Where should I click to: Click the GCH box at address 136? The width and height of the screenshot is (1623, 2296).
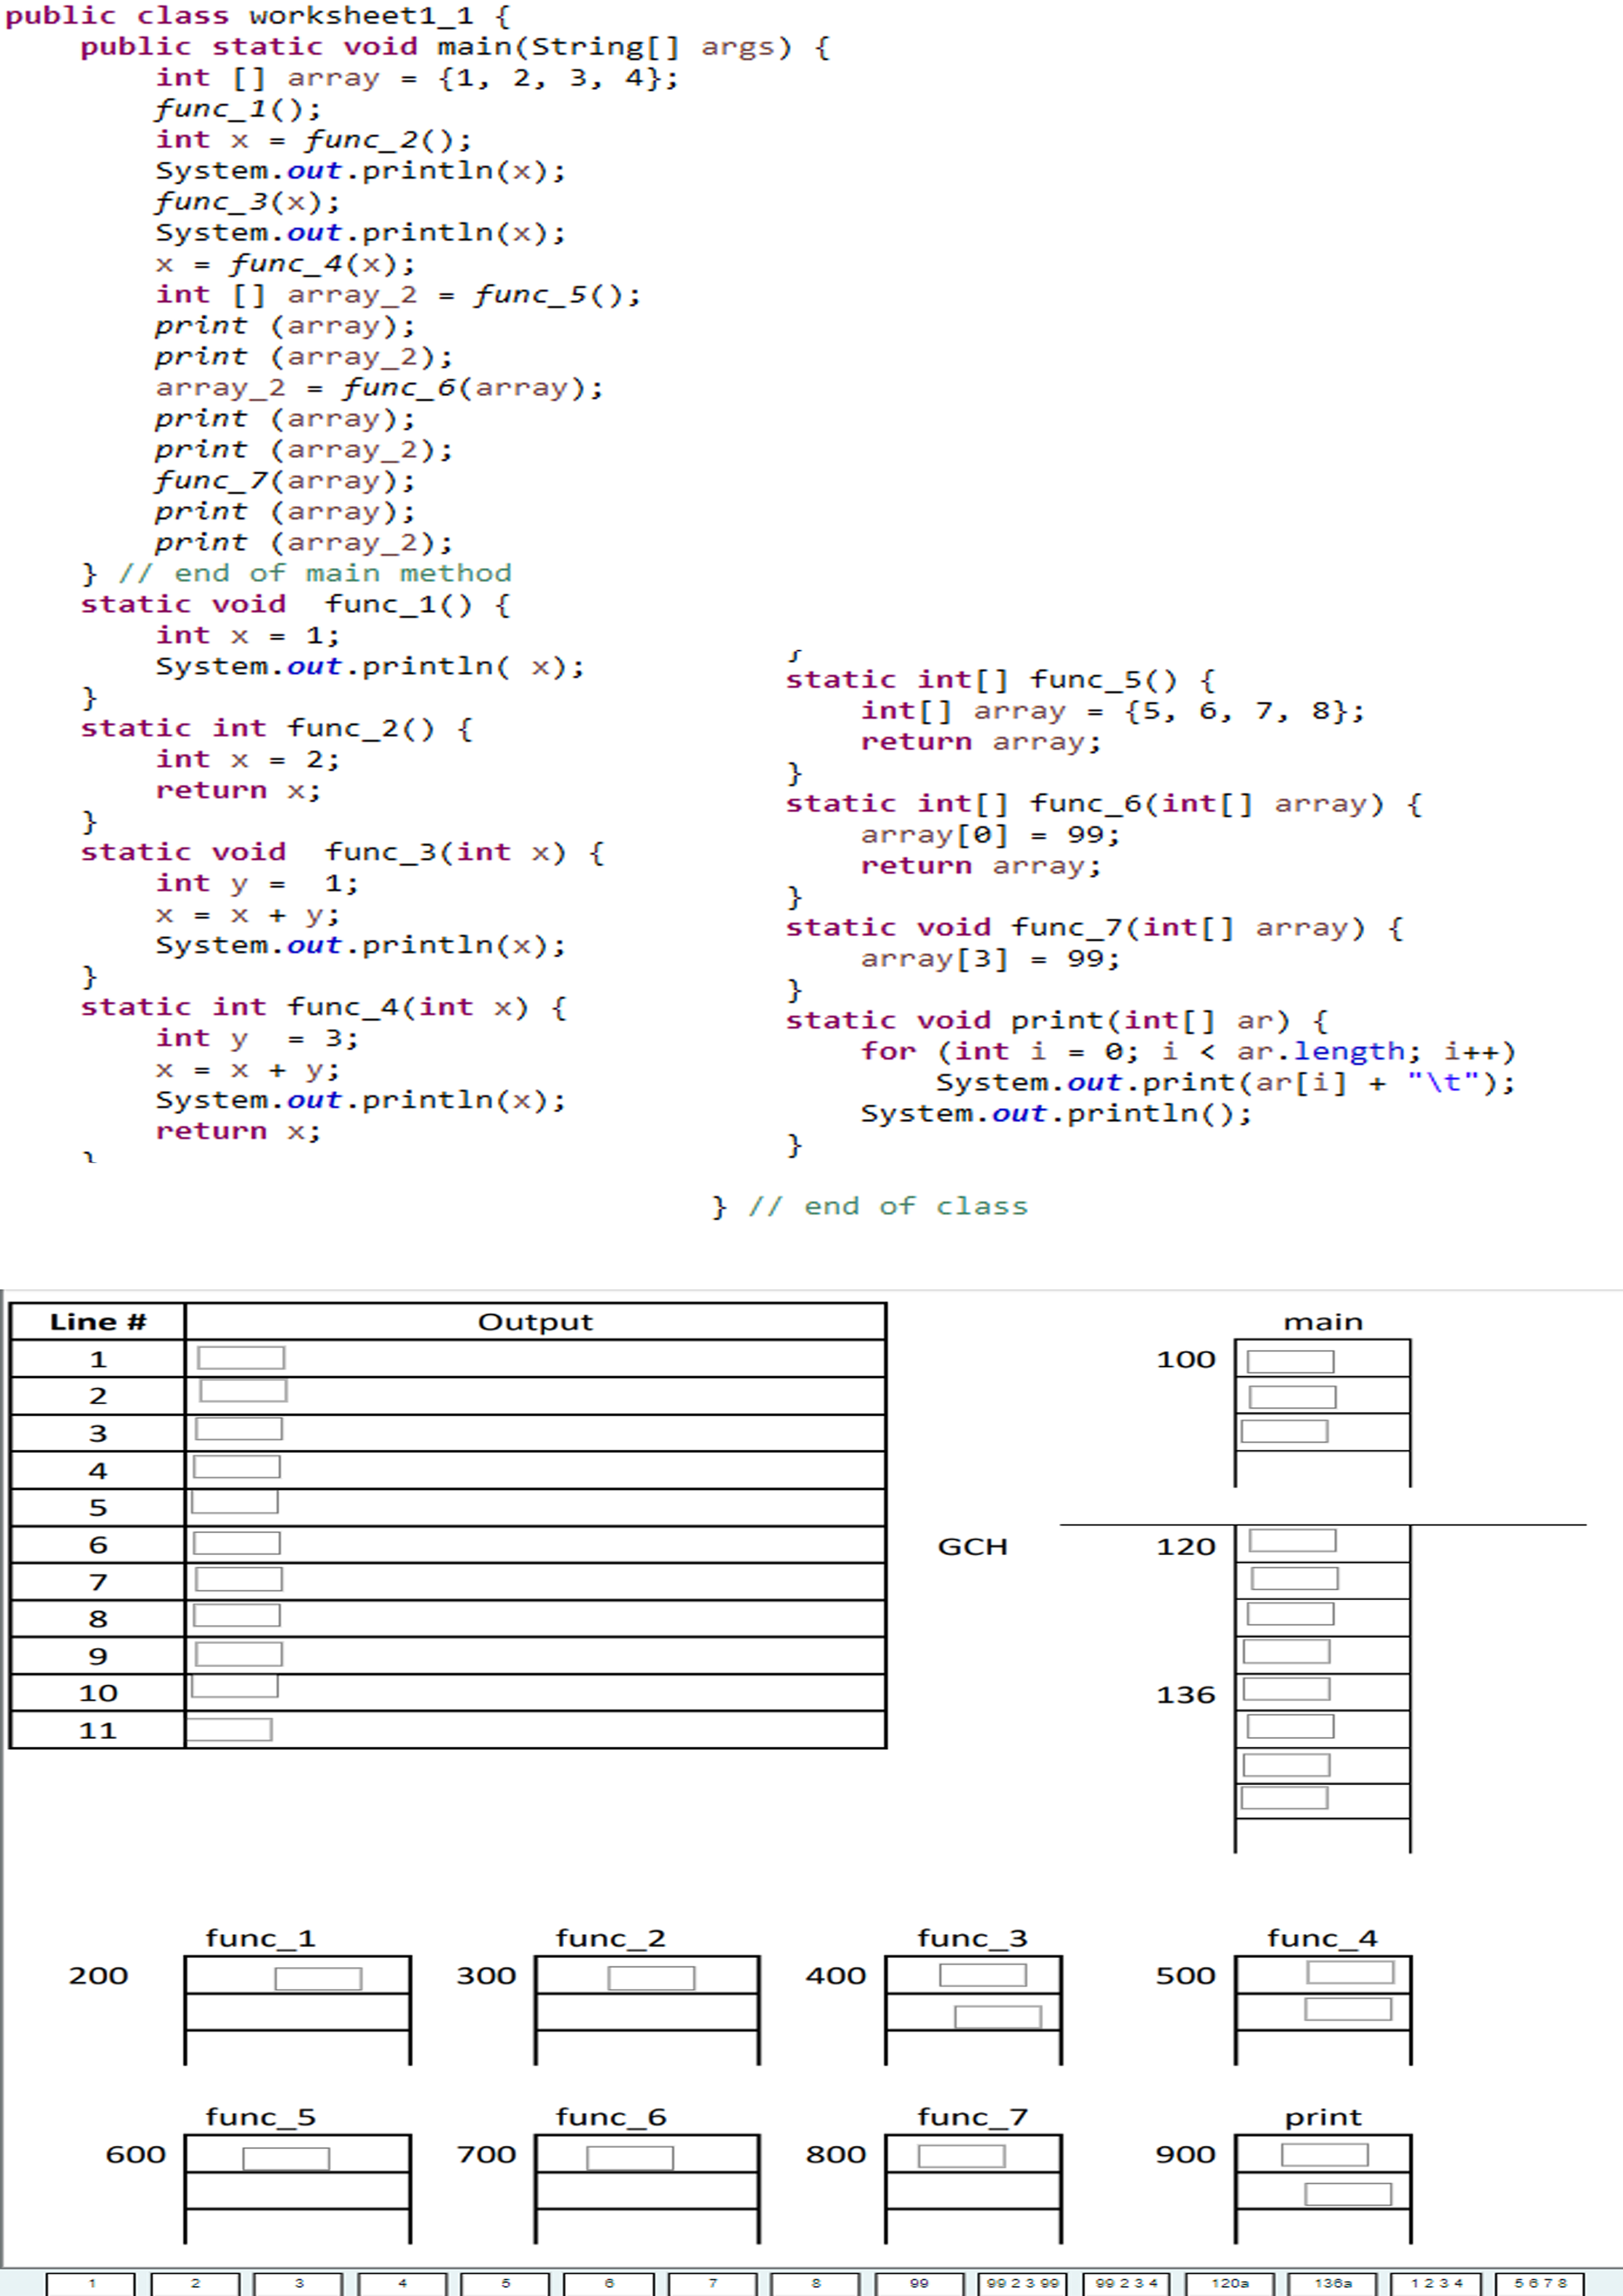[1285, 1688]
